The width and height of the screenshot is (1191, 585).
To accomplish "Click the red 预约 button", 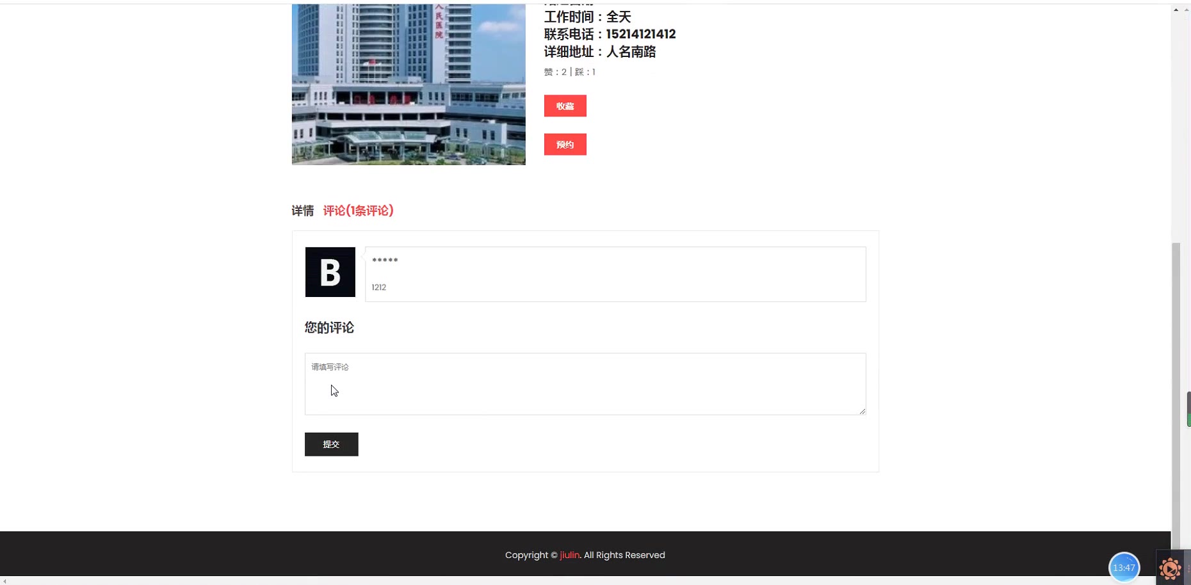I will [565, 145].
